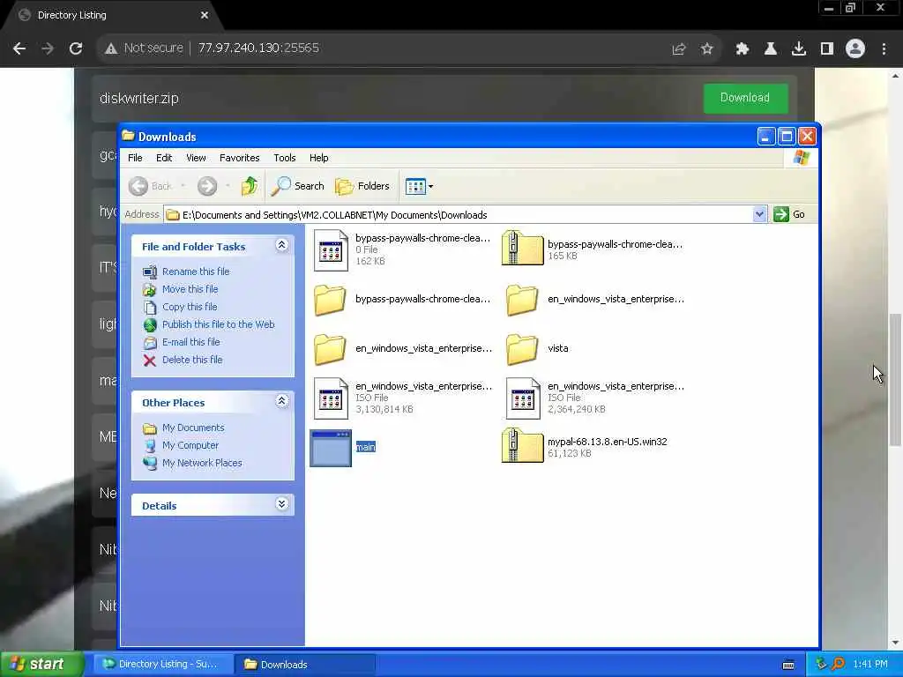The height and width of the screenshot is (677, 903).
Task: Go up one folder level
Action: (250, 186)
